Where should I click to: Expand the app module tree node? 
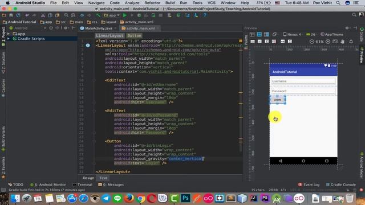click(9, 34)
